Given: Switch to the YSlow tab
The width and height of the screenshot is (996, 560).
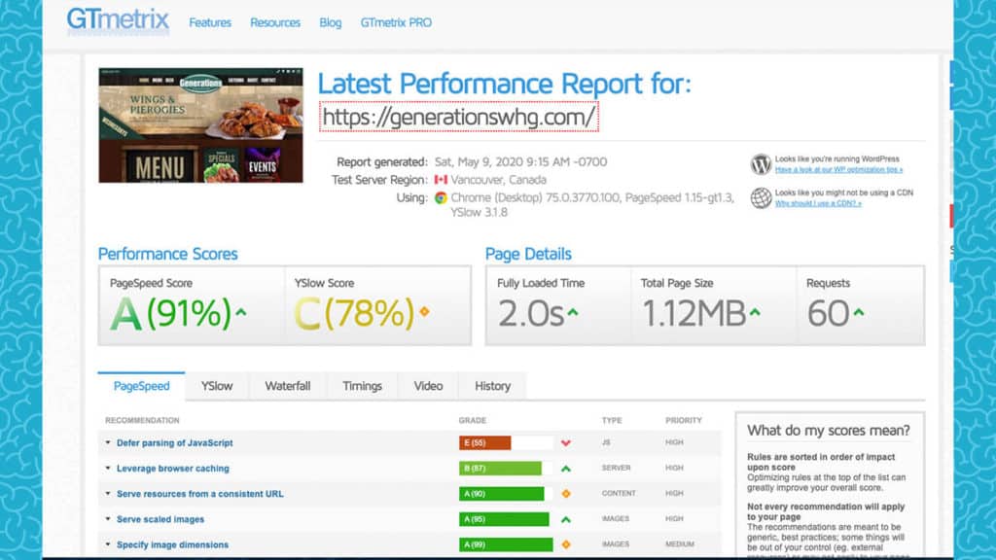Looking at the screenshot, I should click(217, 386).
